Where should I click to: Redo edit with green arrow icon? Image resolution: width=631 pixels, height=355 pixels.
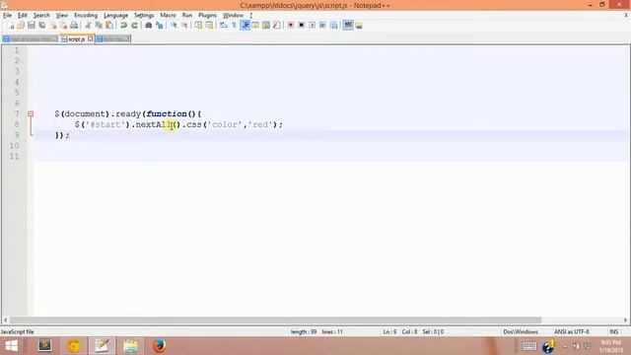(x=134, y=26)
